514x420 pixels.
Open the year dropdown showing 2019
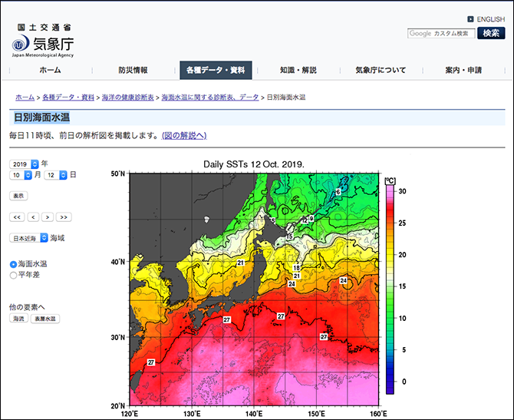(x=25, y=164)
